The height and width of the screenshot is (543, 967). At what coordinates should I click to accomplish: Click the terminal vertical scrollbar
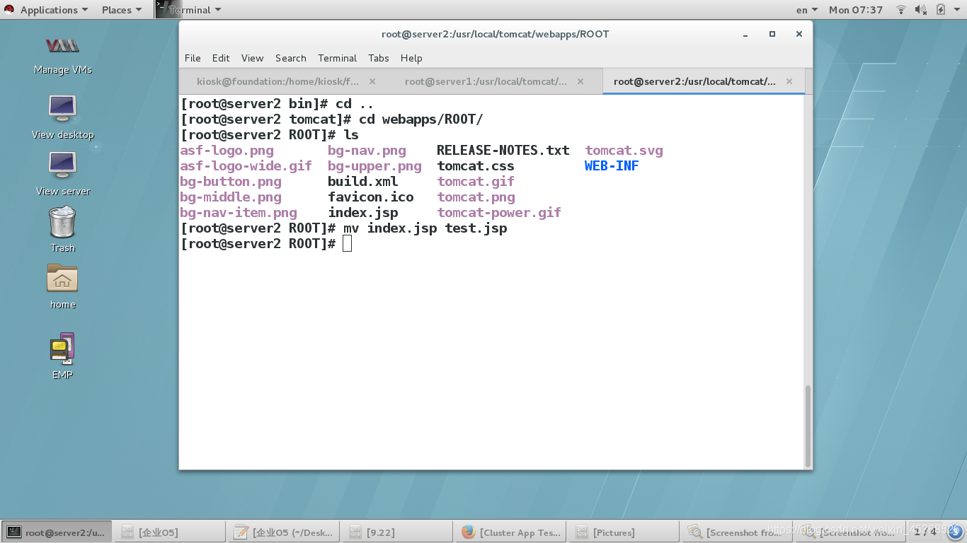coord(808,426)
